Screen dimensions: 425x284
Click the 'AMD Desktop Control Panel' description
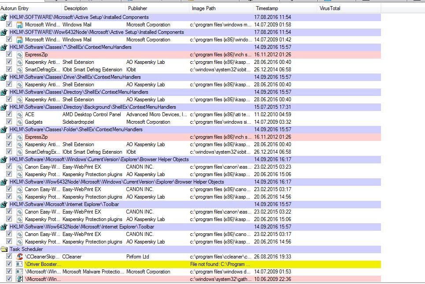(x=92, y=114)
